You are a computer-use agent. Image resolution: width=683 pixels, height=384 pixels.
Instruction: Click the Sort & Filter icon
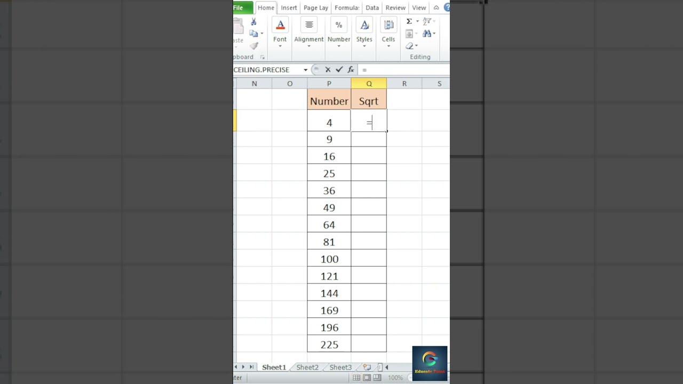[427, 21]
